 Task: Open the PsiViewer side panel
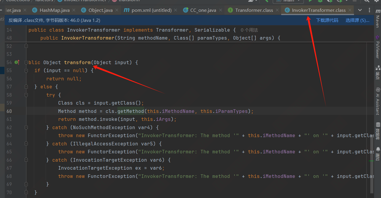click(x=377, y=47)
